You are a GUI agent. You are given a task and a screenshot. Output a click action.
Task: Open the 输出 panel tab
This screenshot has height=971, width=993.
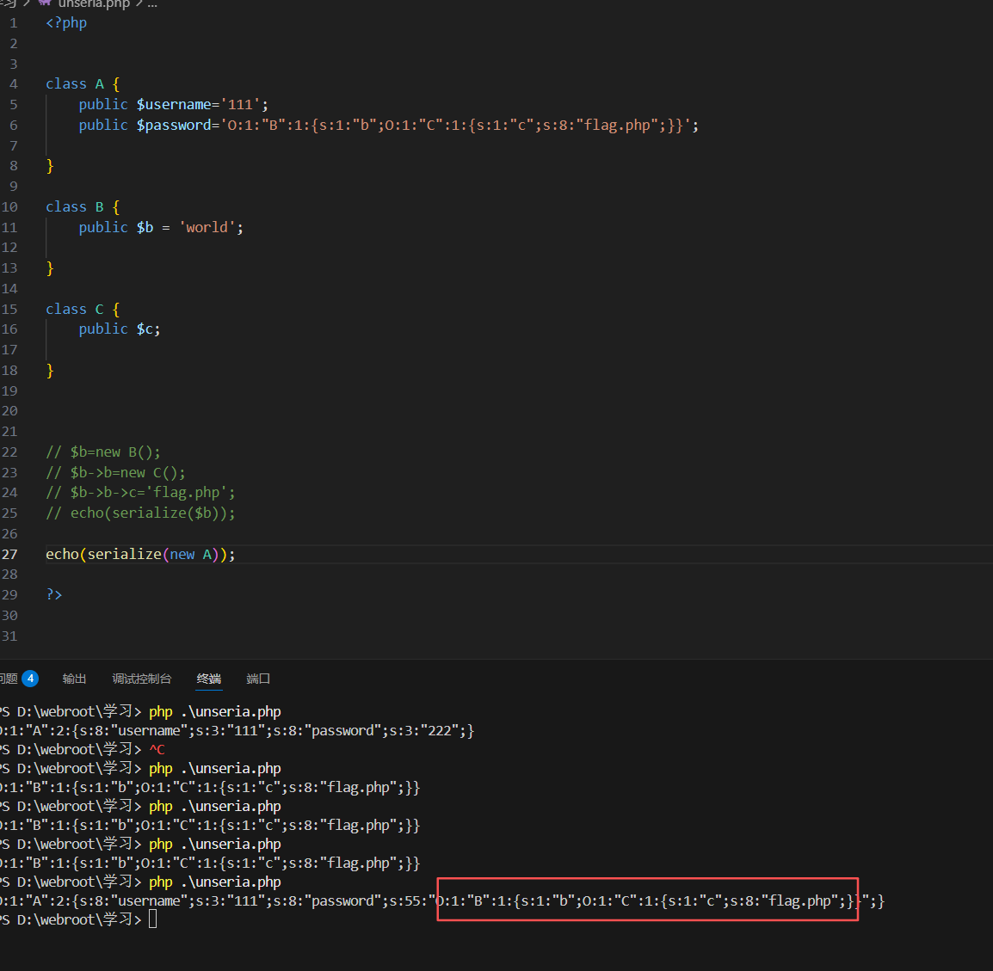coord(74,679)
